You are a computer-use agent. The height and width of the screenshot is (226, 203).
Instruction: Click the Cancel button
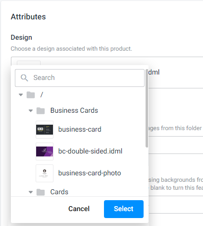79,209
